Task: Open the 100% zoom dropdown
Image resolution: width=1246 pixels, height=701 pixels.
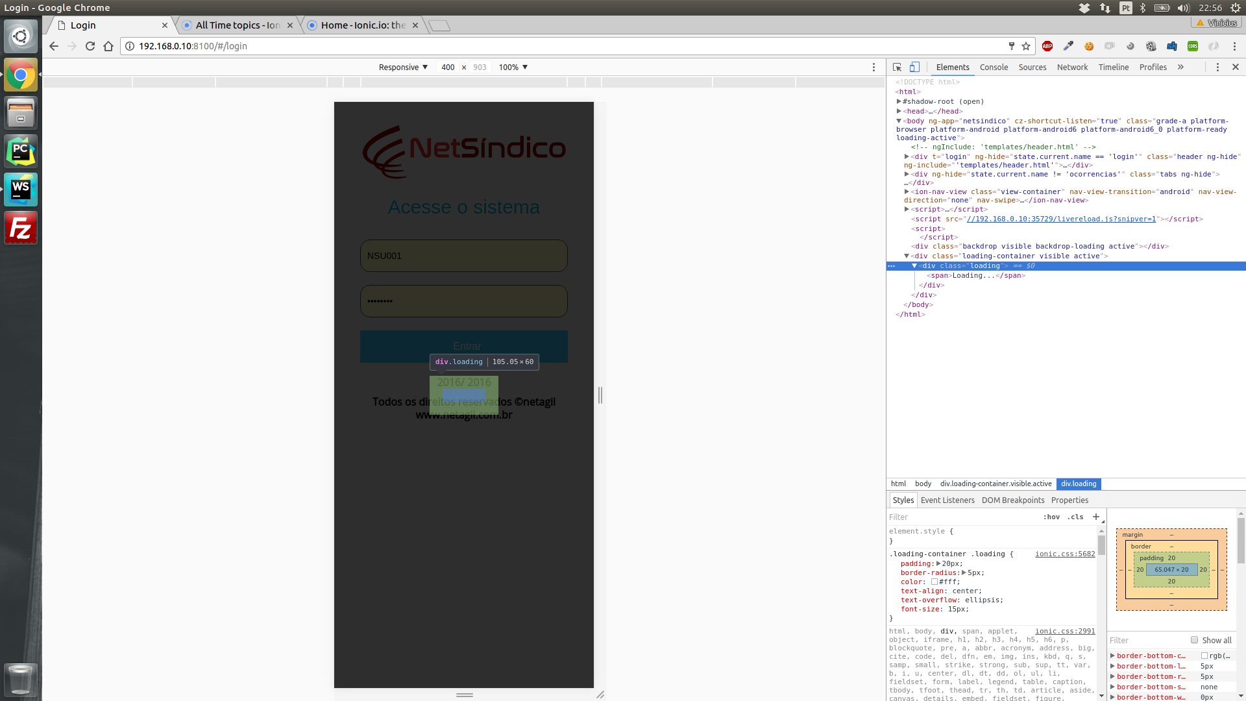Action: click(x=513, y=67)
